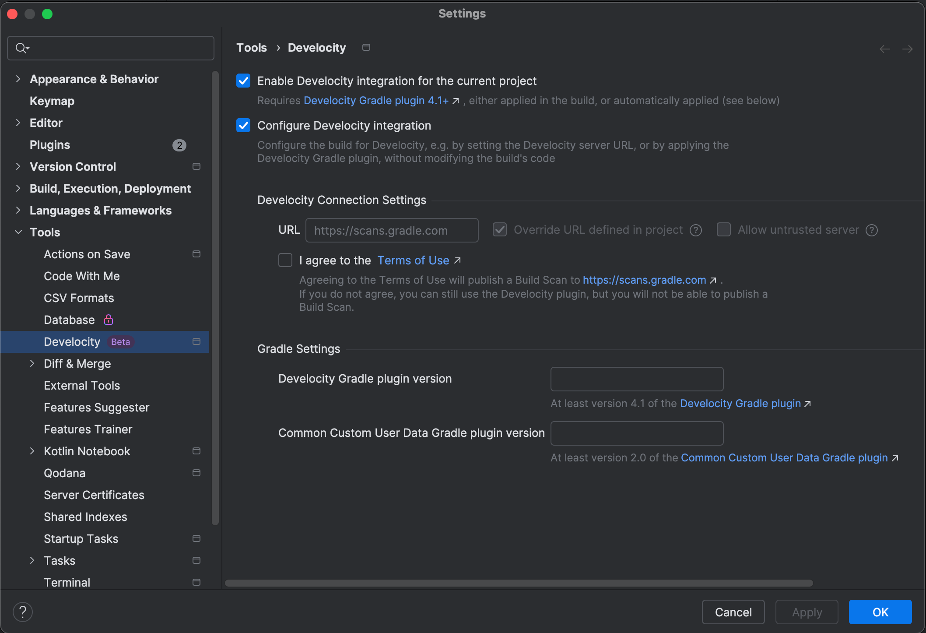Viewport: 926px width, 633px height.
Task: Focus Common Custom User Data plugin version field
Action: point(637,433)
